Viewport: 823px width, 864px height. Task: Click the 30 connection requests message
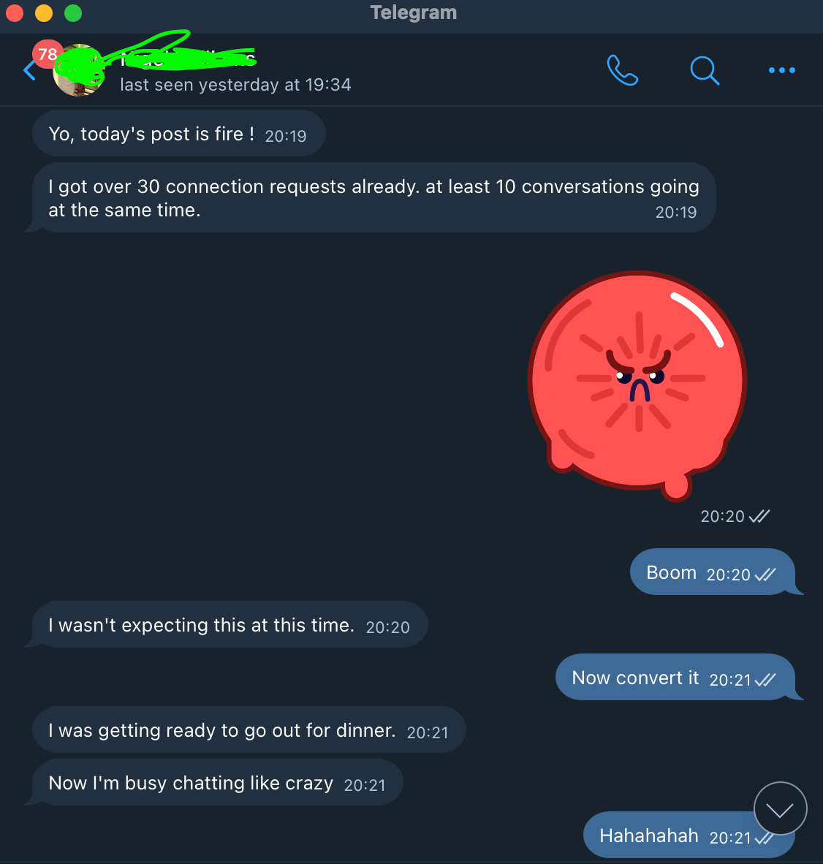[x=374, y=198]
